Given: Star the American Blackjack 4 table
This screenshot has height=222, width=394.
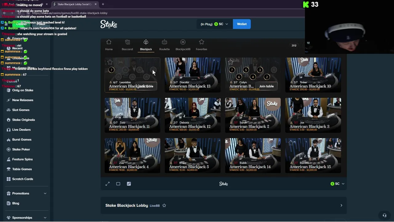Looking at the screenshot, I should coord(110,143).
